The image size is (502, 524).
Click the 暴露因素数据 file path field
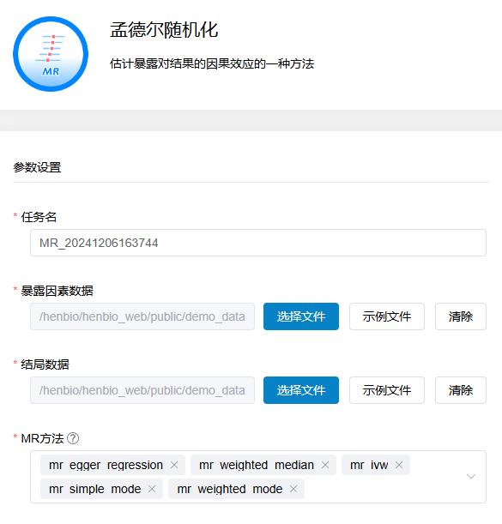click(142, 316)
